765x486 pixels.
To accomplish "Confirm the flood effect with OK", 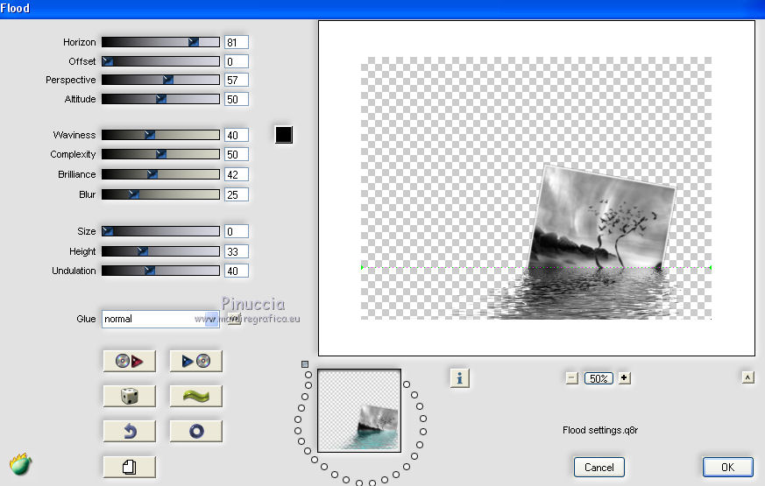I will pyautogui.click(x=728, y=467).
